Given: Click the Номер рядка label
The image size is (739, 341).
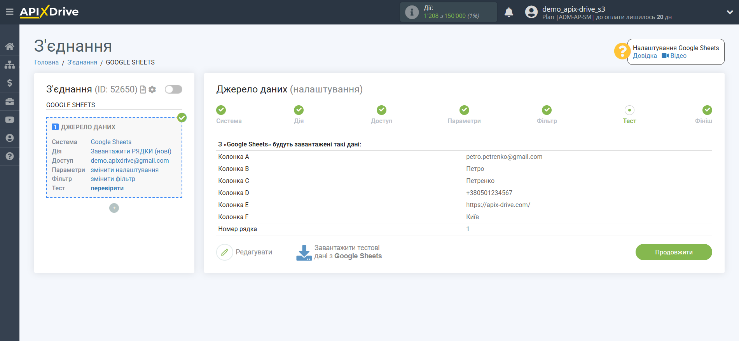Looking at the screenshot, I should coord(238,229).
